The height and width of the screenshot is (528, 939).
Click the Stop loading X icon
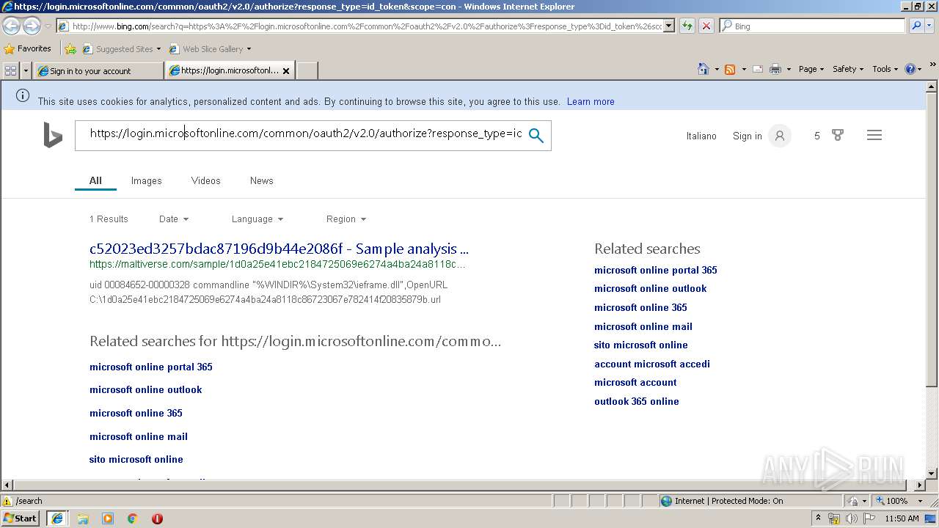(706, 26)
